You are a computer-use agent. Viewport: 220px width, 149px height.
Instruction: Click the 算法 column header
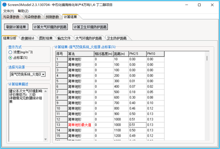pyautogui.click(x=81, y=54)
